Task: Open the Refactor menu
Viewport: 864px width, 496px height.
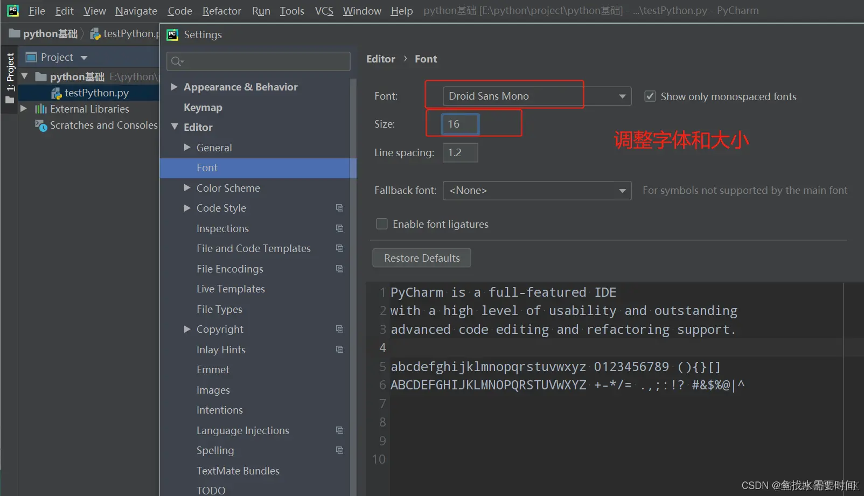Action: pos(222,11)
